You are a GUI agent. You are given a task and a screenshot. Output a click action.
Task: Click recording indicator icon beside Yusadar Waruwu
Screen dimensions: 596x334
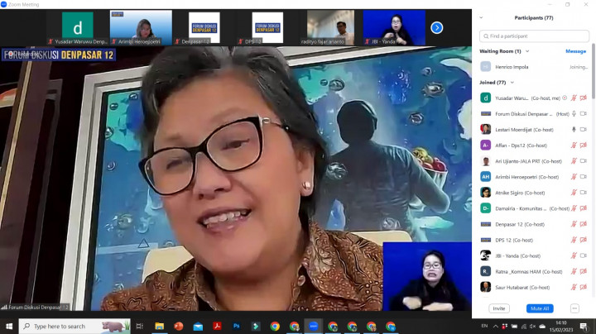565,98
